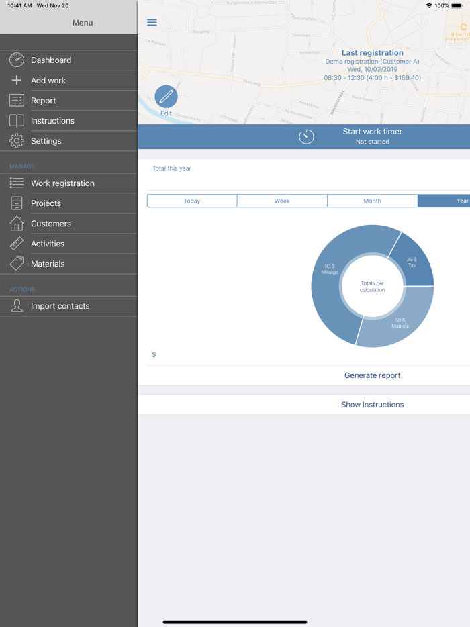470x627 pixels.
Task: Click the Report list icon
Action: click(x=17, y=101)
